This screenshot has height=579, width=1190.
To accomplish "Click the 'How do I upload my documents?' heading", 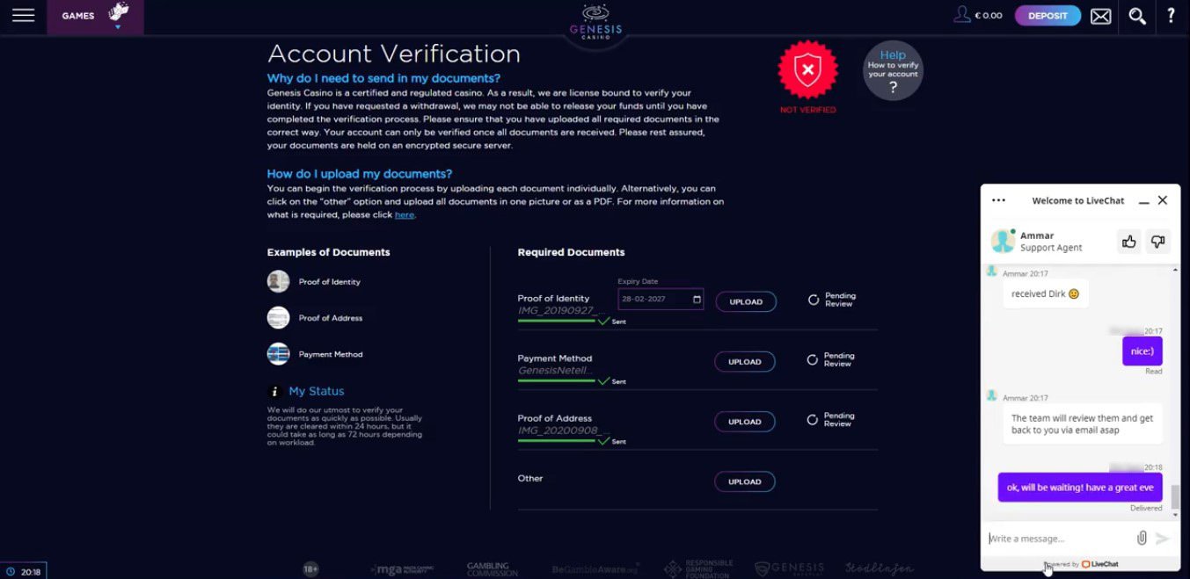I will 360,174.
